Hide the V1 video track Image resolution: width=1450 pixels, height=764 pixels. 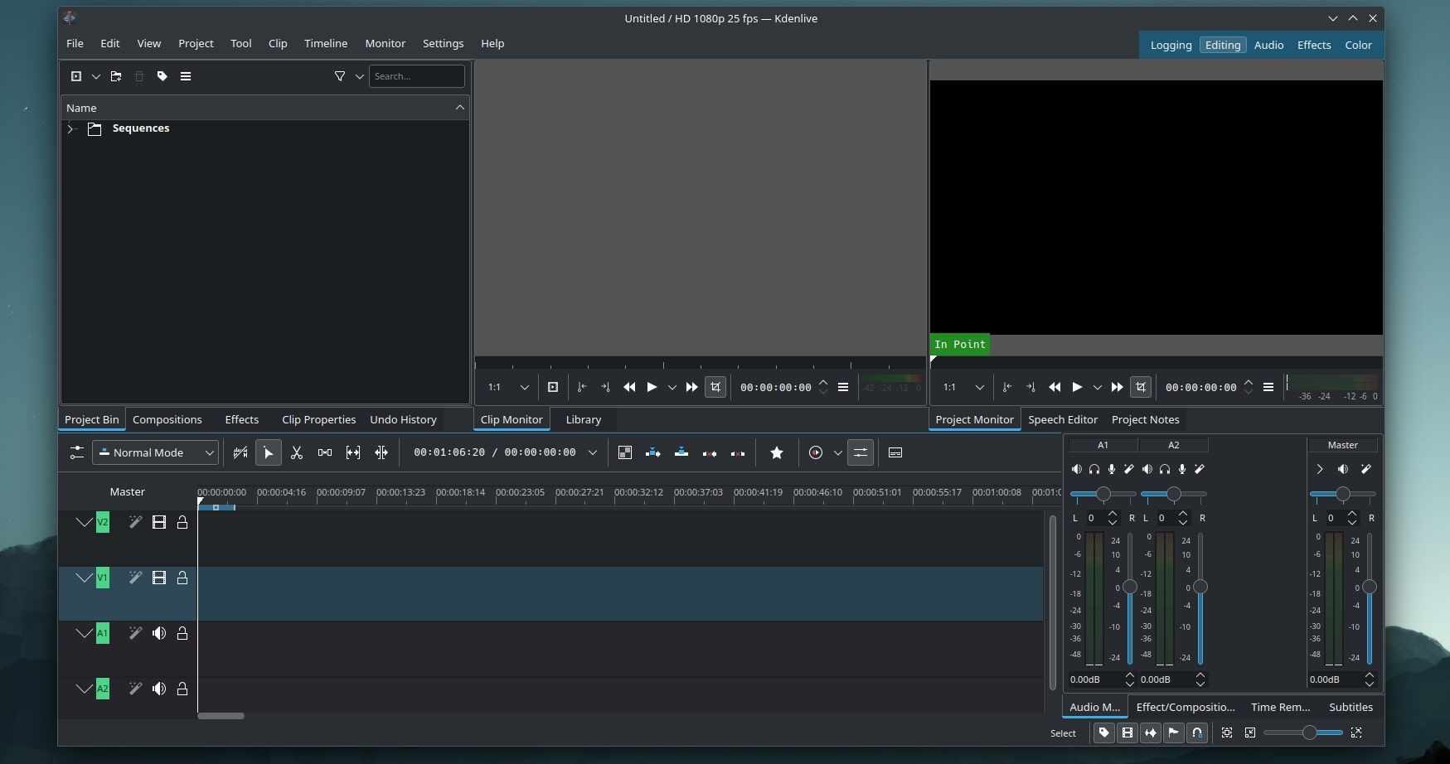[159, 578]
